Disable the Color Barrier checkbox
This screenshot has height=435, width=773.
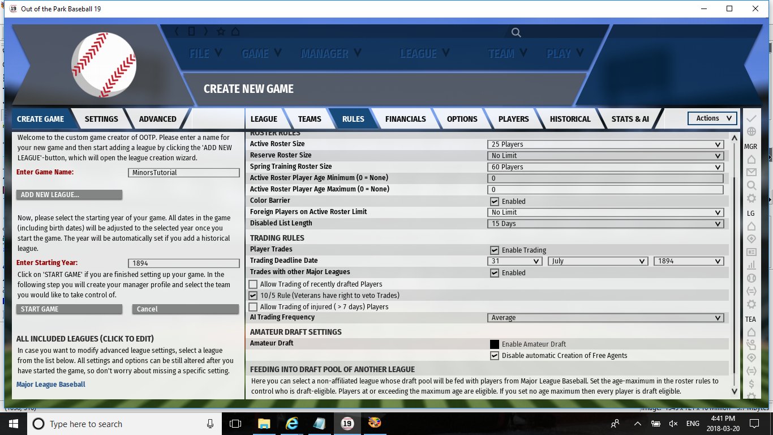(495, 201)
